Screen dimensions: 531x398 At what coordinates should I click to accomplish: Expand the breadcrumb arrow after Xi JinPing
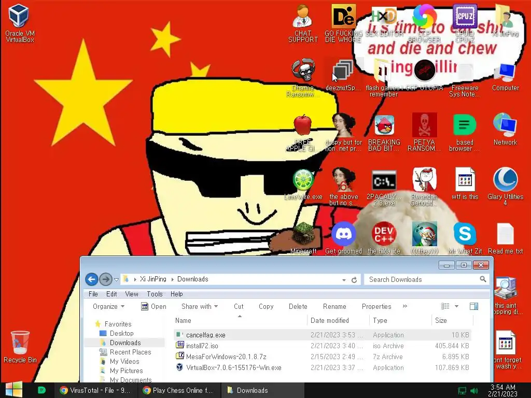coord(172,279)
